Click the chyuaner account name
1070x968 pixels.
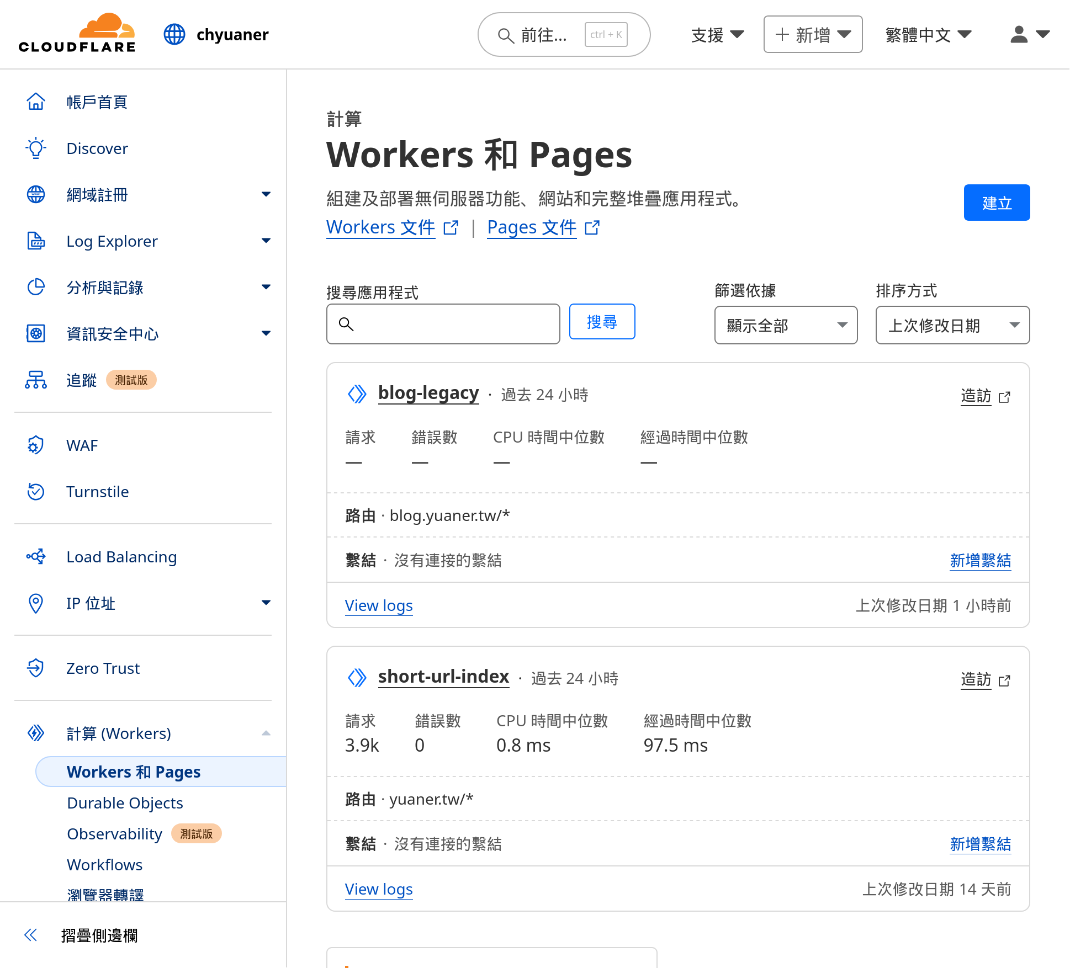[232, 34]
